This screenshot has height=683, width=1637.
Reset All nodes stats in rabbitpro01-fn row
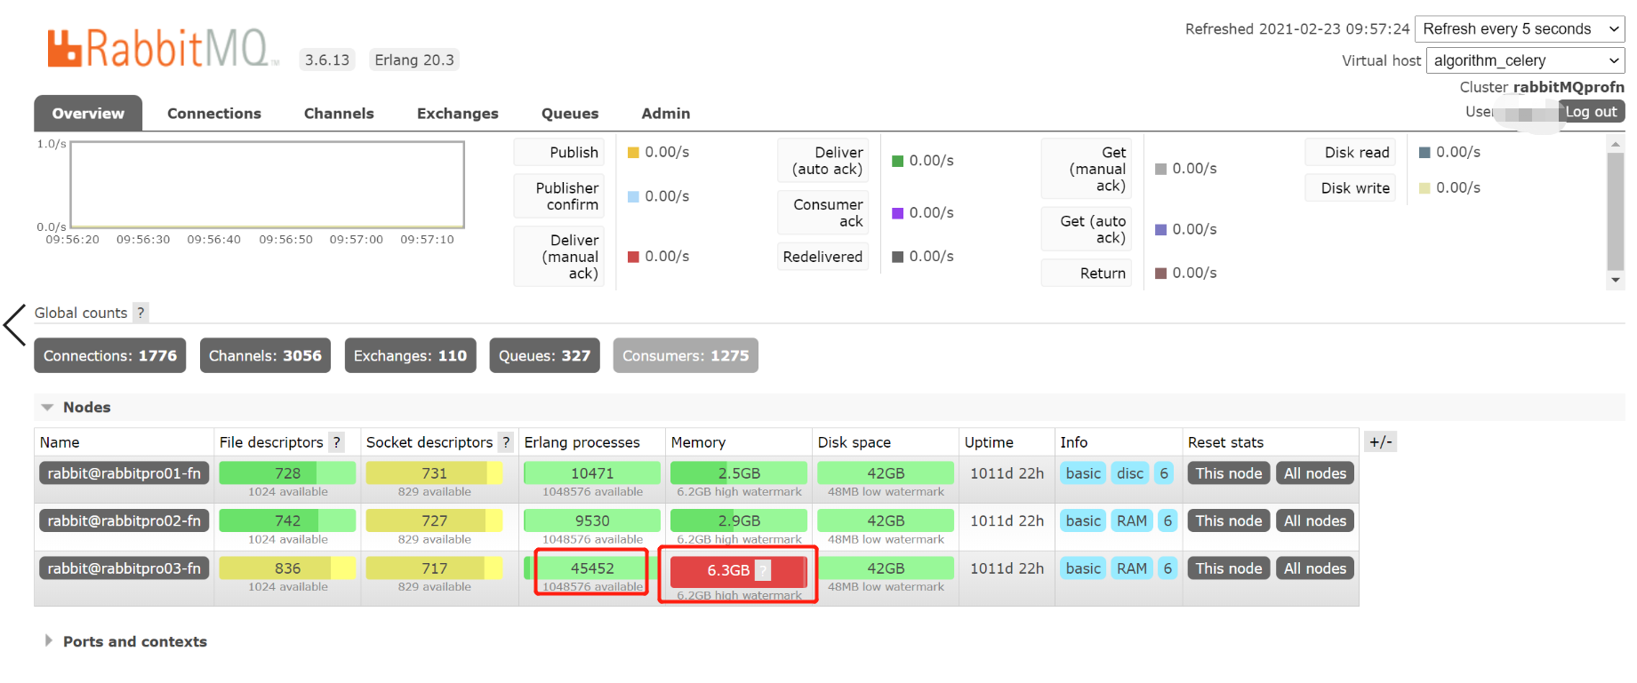point(1315,473)
